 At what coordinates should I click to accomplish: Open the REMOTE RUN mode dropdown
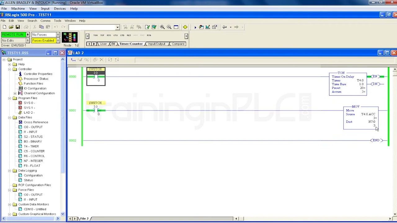[x=28, y=35]
